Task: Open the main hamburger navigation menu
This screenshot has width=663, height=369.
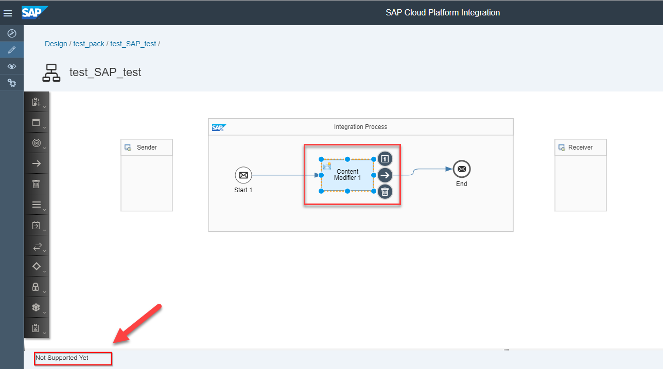Action: pyautogui.click(x=8, y=13)
